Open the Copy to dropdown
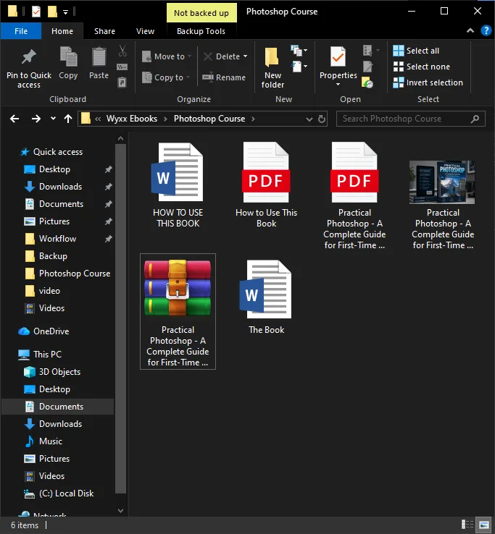 166,77
